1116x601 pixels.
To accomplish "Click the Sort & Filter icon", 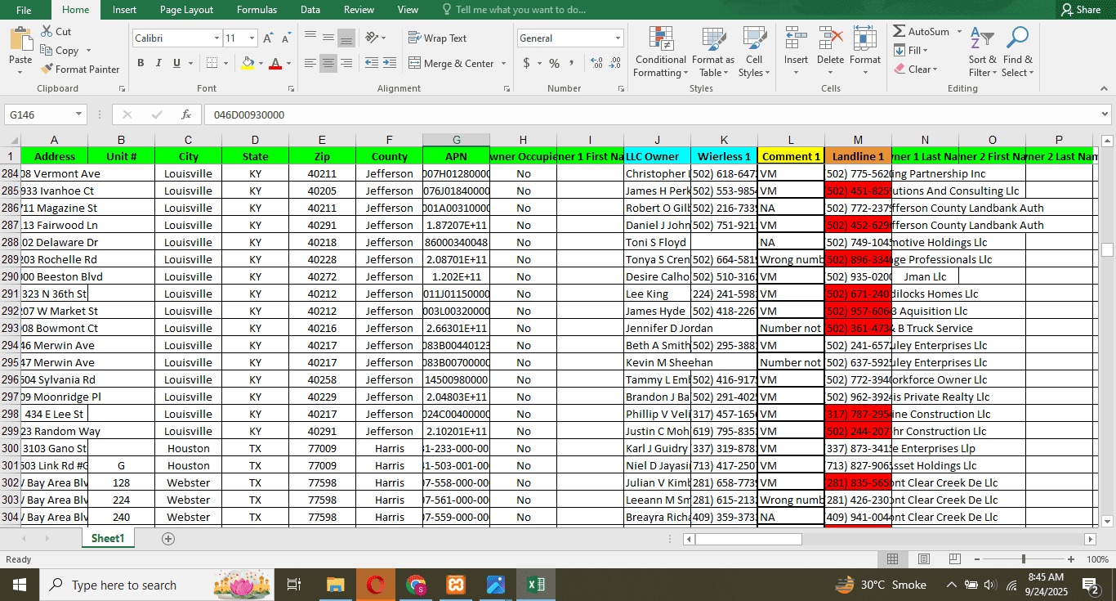I will pyautogui.click(x=981, y=52).
